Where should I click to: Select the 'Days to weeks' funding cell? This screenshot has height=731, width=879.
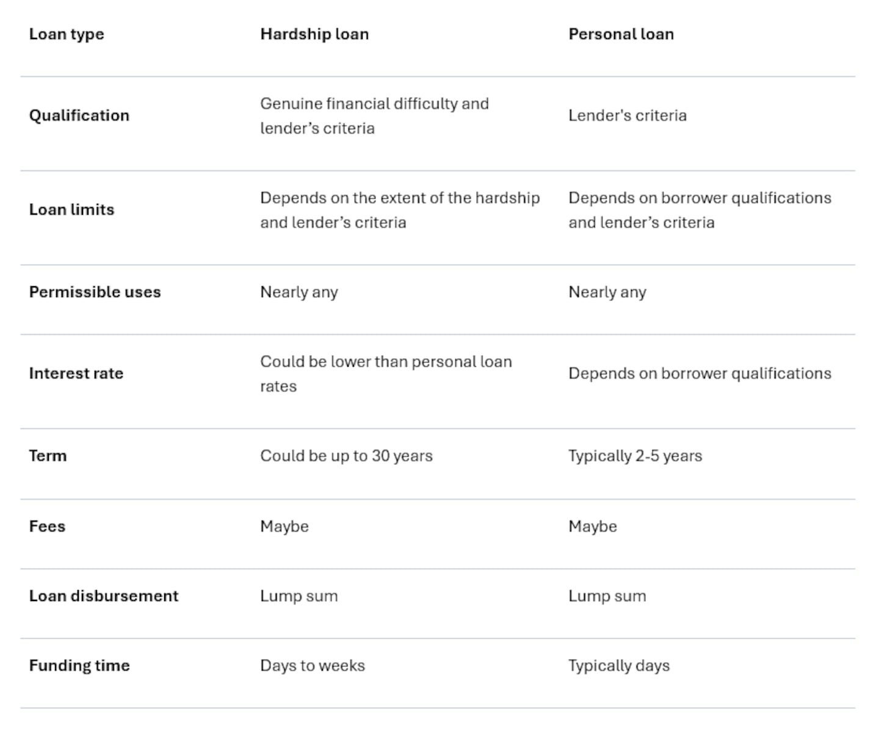(x=313, y=666)
